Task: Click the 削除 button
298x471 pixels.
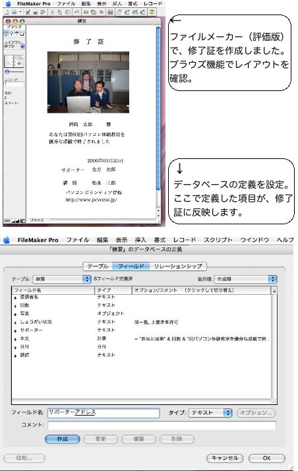Action: click(177, 439)
